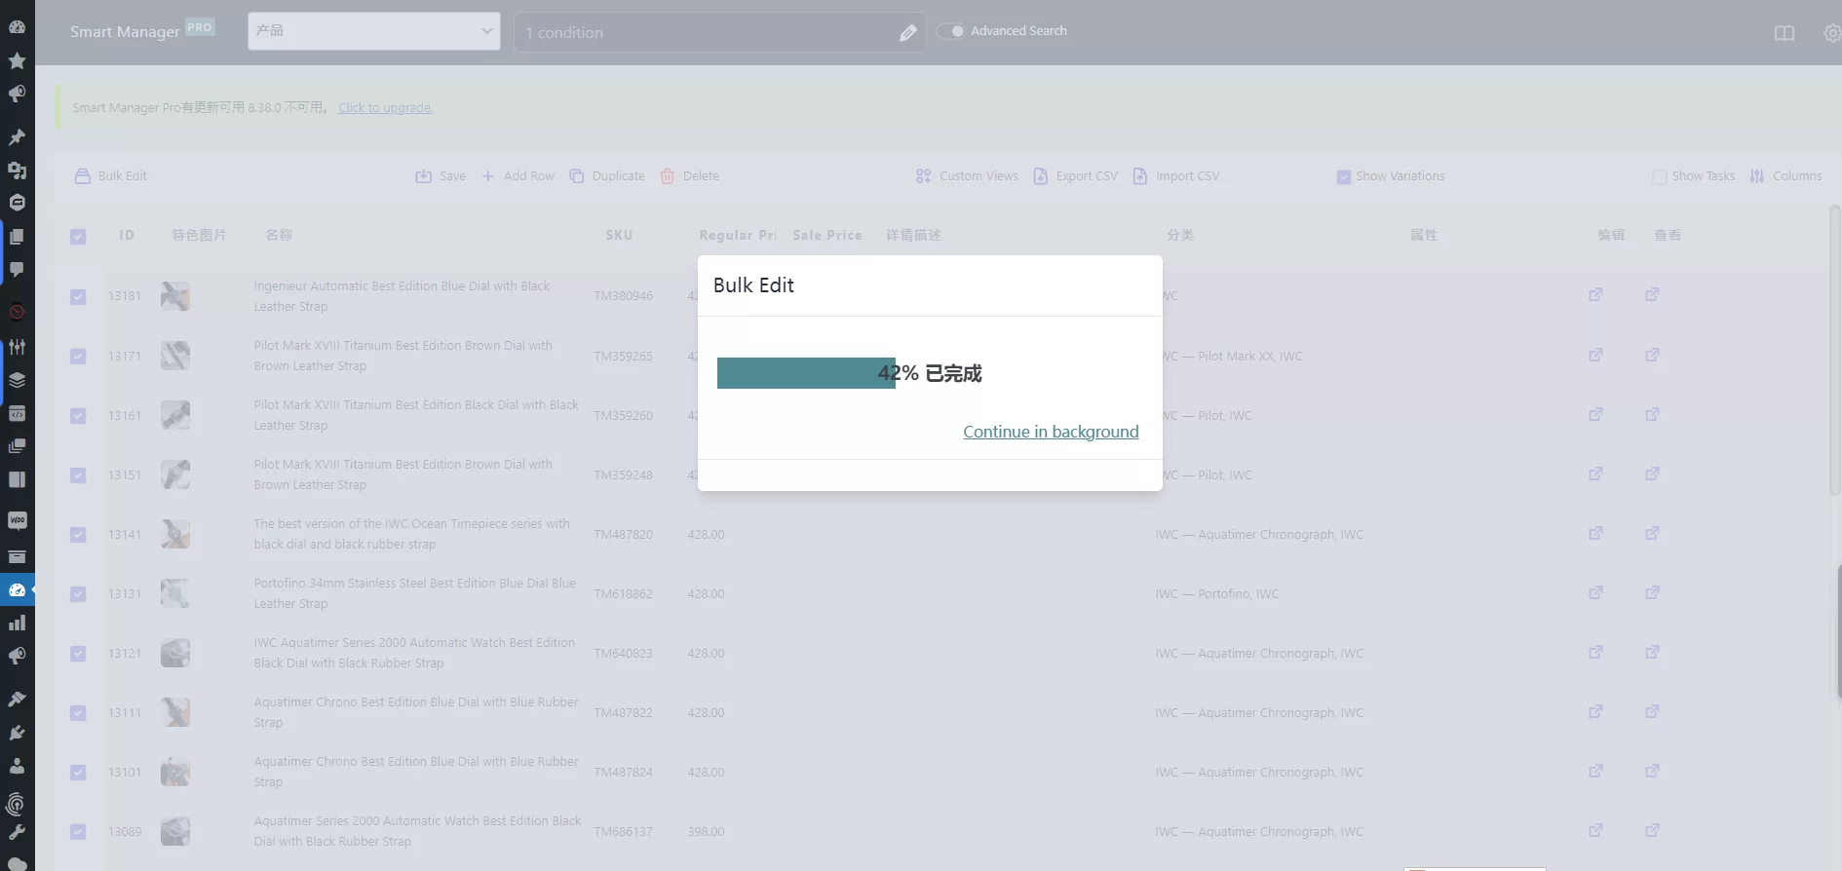Open the pin (posts) icon in the admin sidebar
Image resolution: width=1842 pixels, height=871 pixels.
(17, 137)
